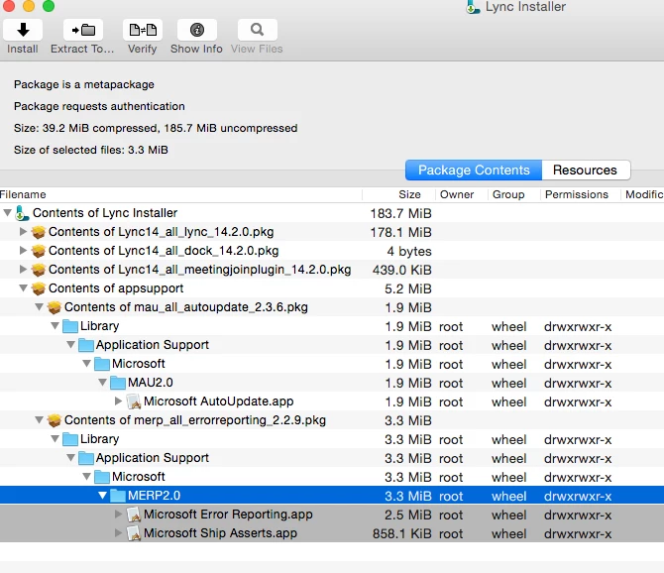The width and height of the screenshot is (664, 573).
Task: Click the macOS yellow minimize window button
Action: pyautogui.click(x=29, y=6)
